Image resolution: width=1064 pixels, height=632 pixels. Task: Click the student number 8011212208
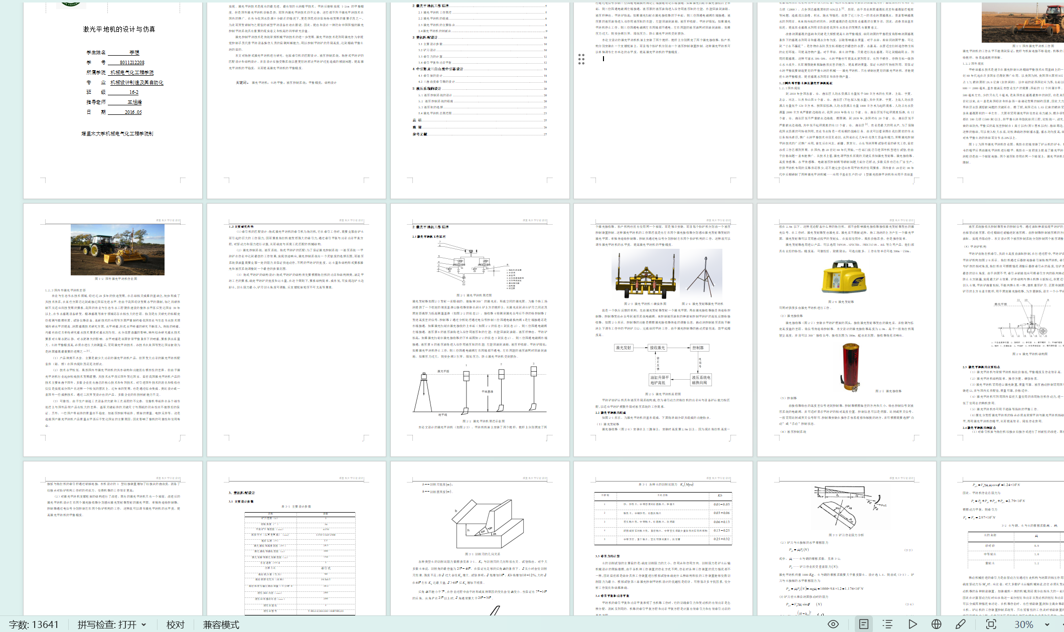132,62
